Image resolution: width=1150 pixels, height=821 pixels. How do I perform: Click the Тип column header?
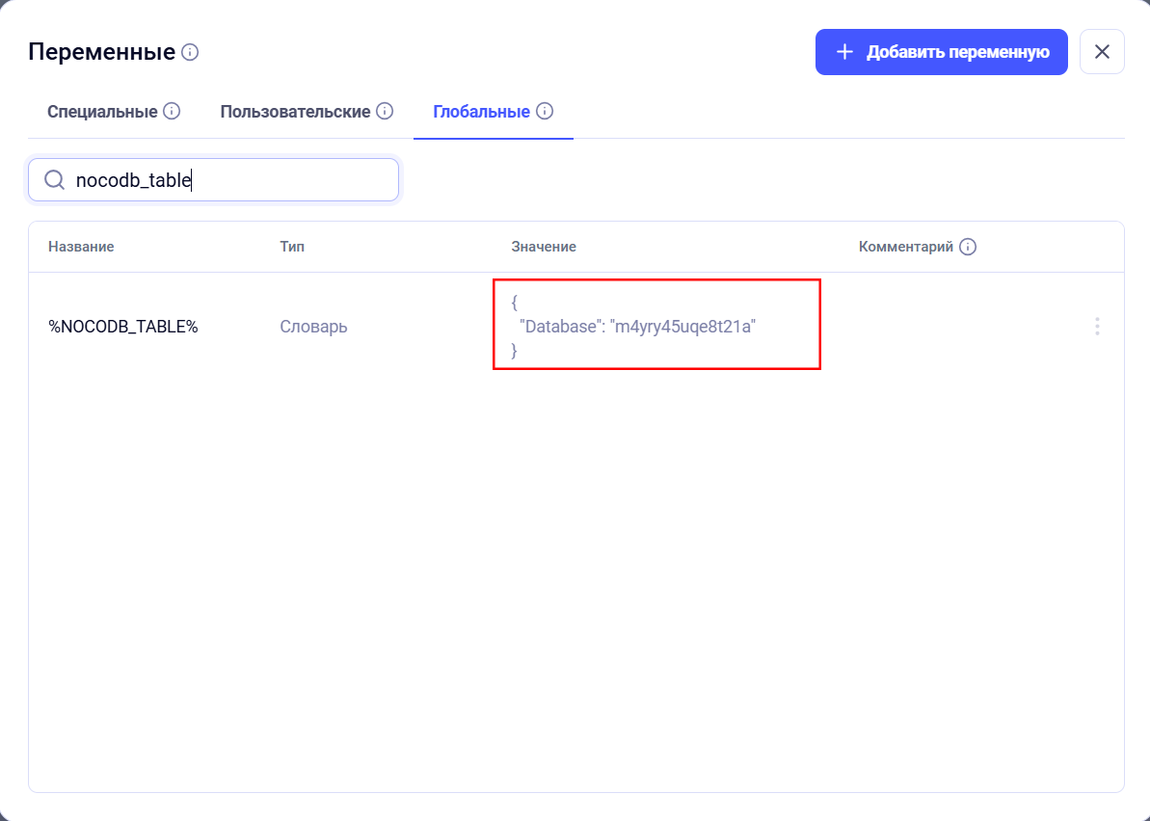[292, 247]
